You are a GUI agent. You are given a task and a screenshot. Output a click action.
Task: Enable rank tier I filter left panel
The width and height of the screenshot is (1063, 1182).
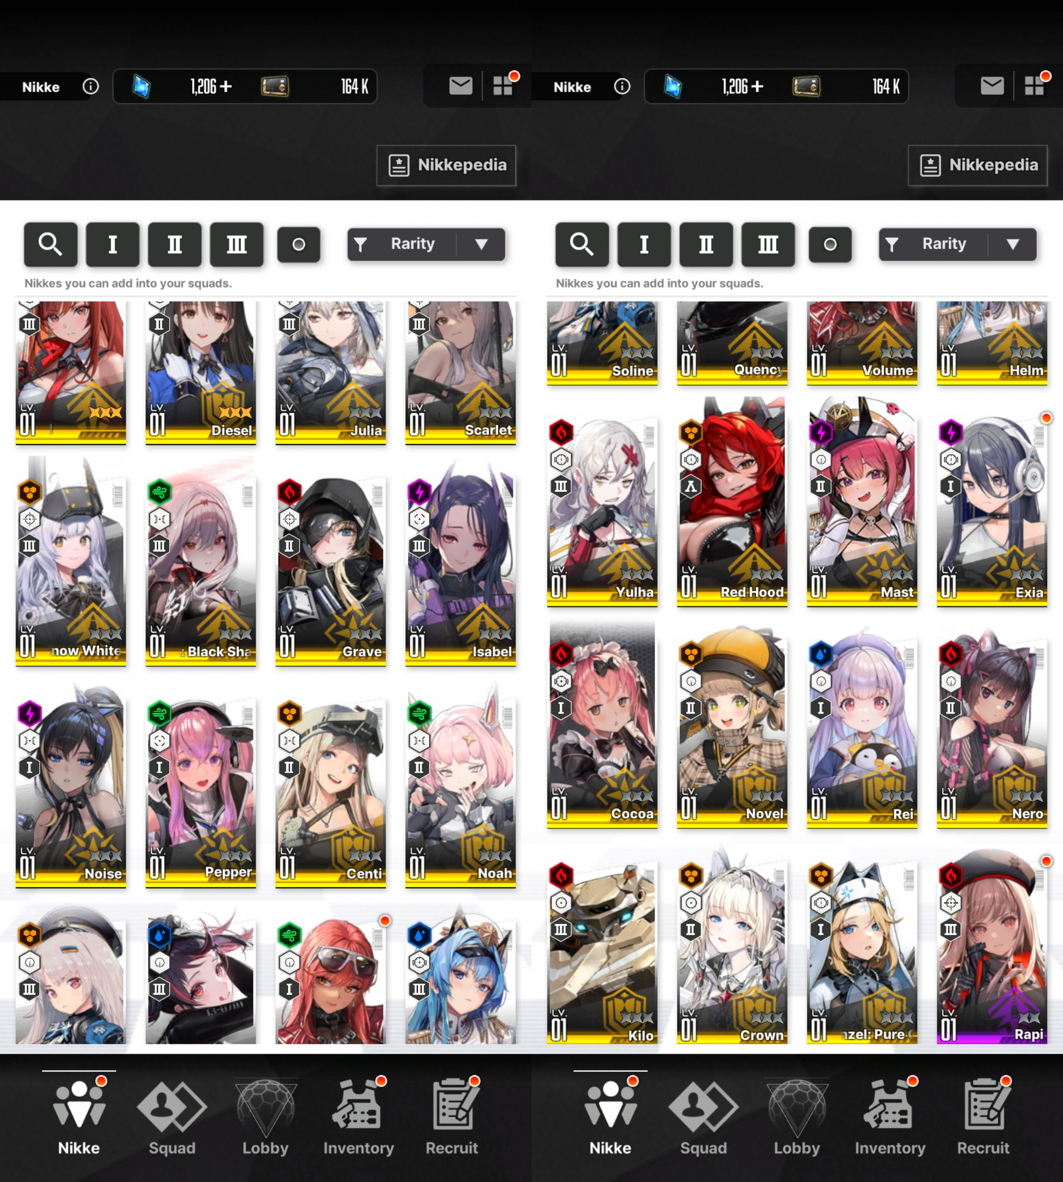(x=112, y=243)
